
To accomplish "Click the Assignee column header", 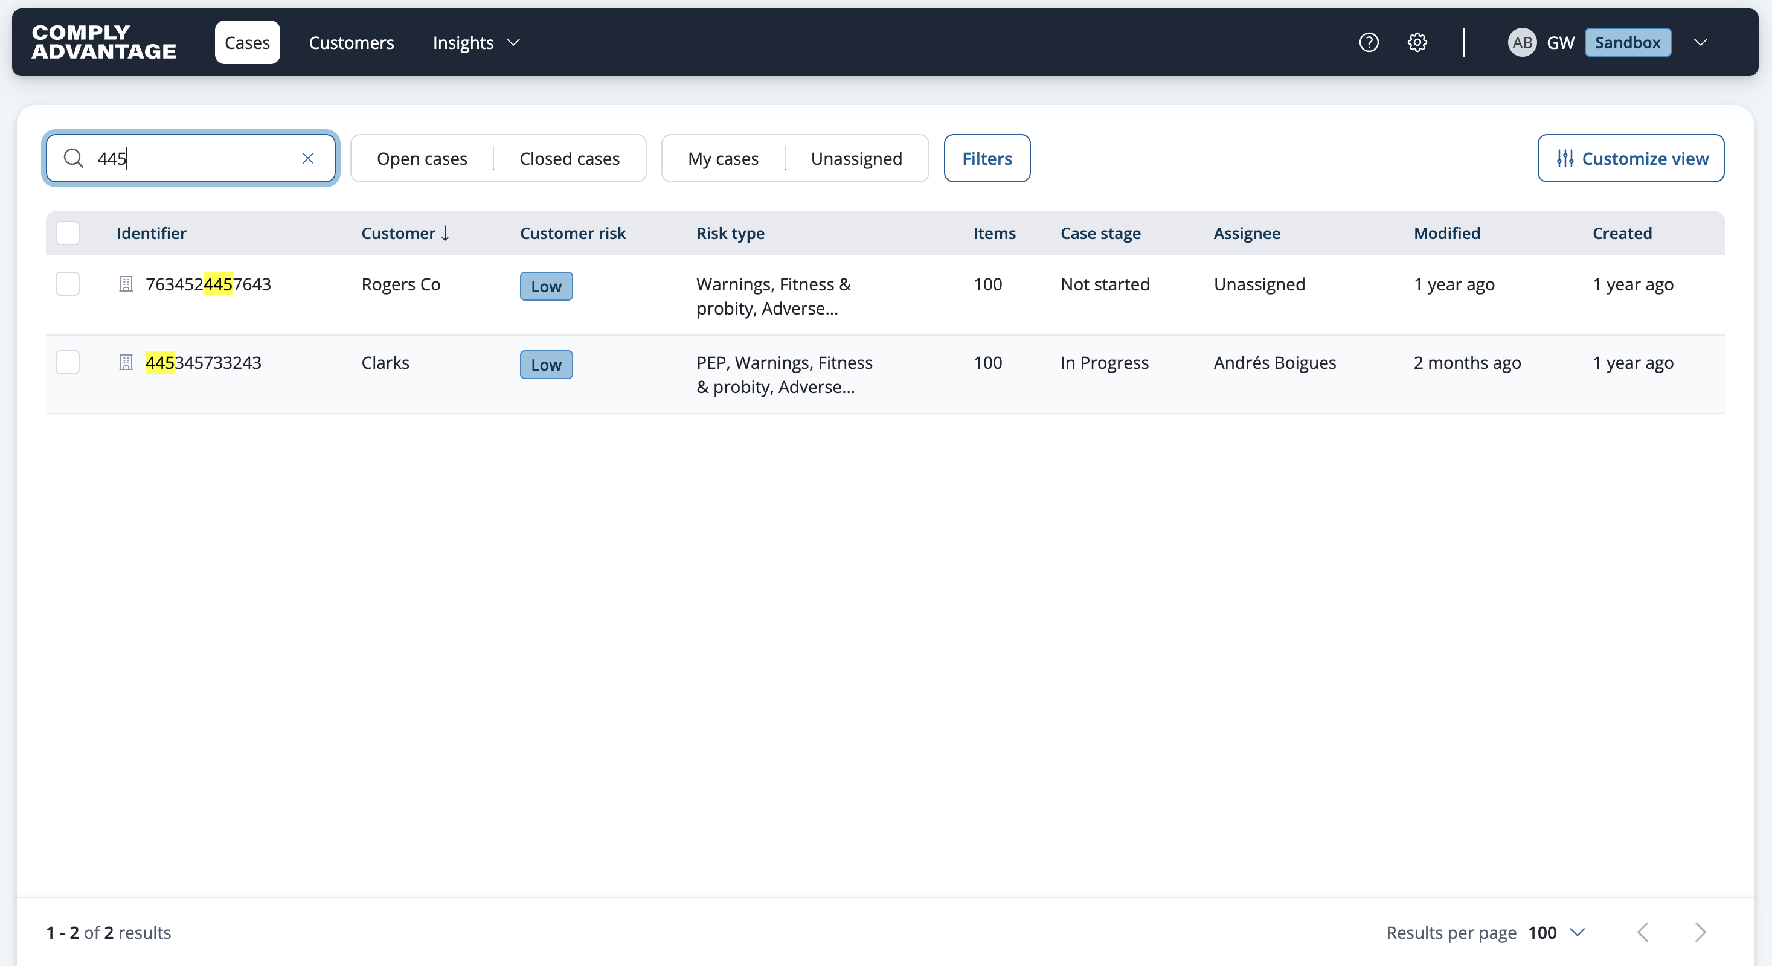I will (x=1247, y=234).
